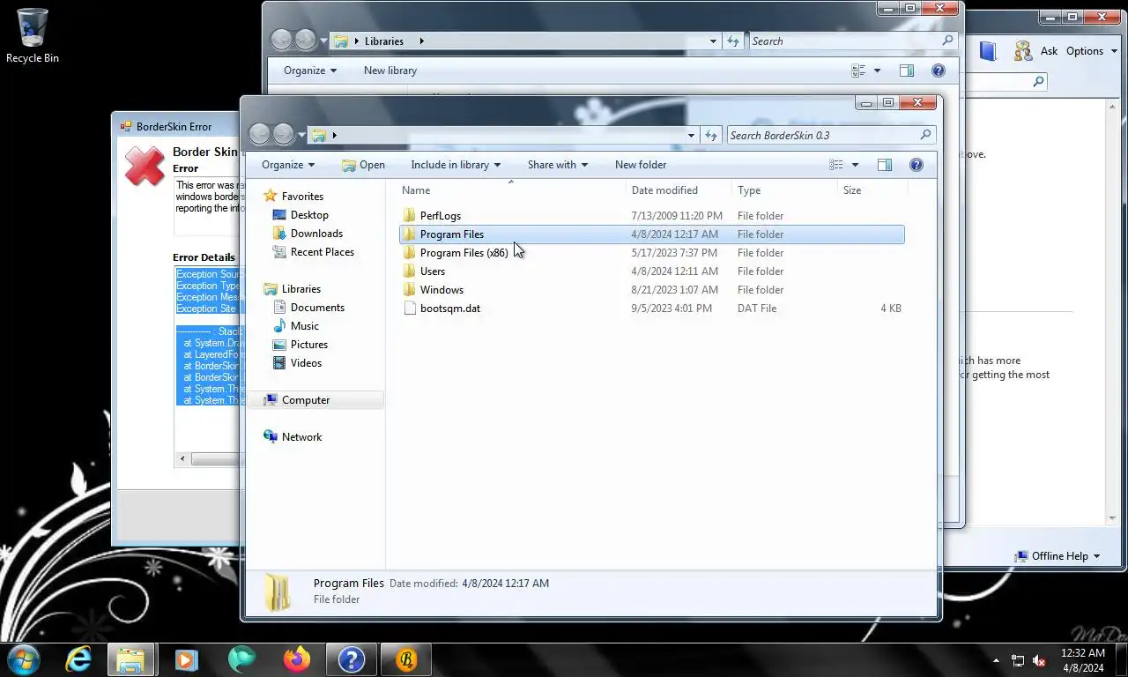Click the network tray icon
Screen dimensions: 1128x677
(x=1018, y=660)
